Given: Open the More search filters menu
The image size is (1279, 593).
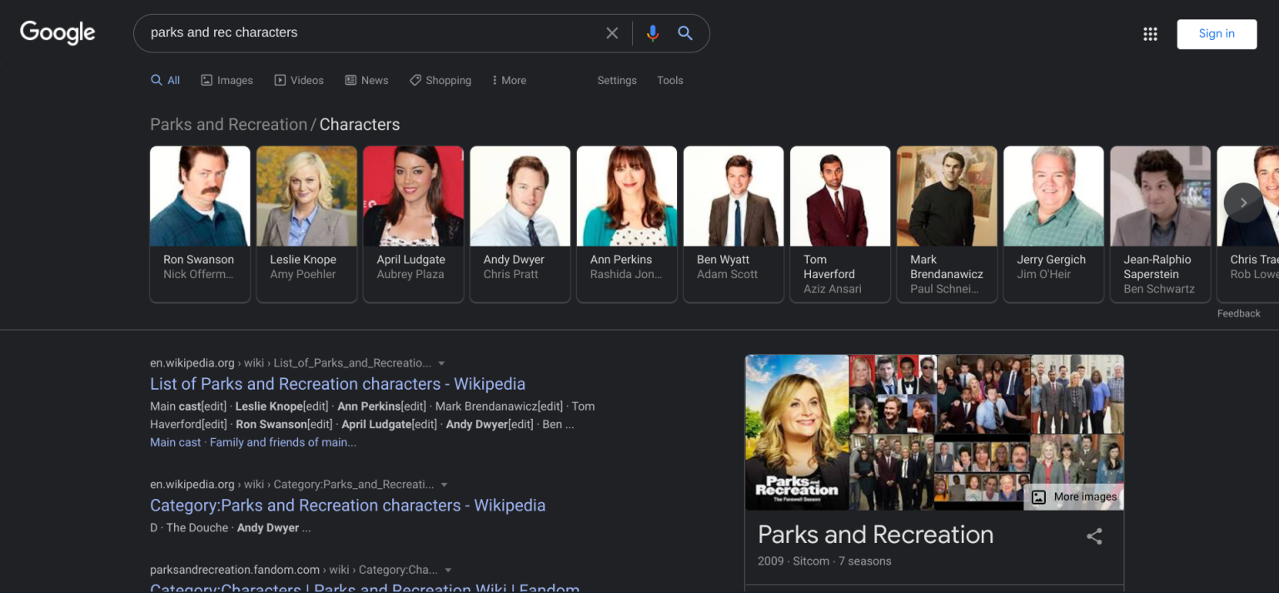Looking at the screenshot, I should [509, 81].
